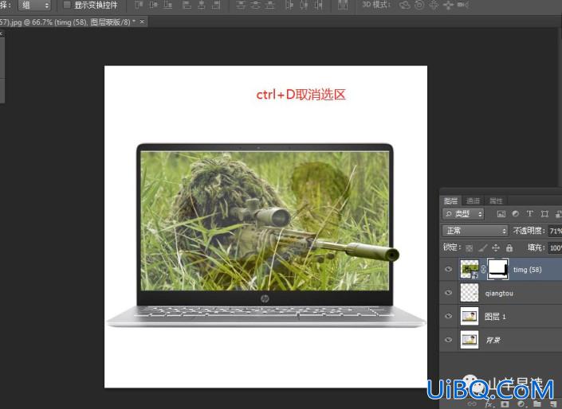Select the 图层 1 layer thumbnail
The height and width of the screenshot is (409, 562).
[x=470, y=317]
